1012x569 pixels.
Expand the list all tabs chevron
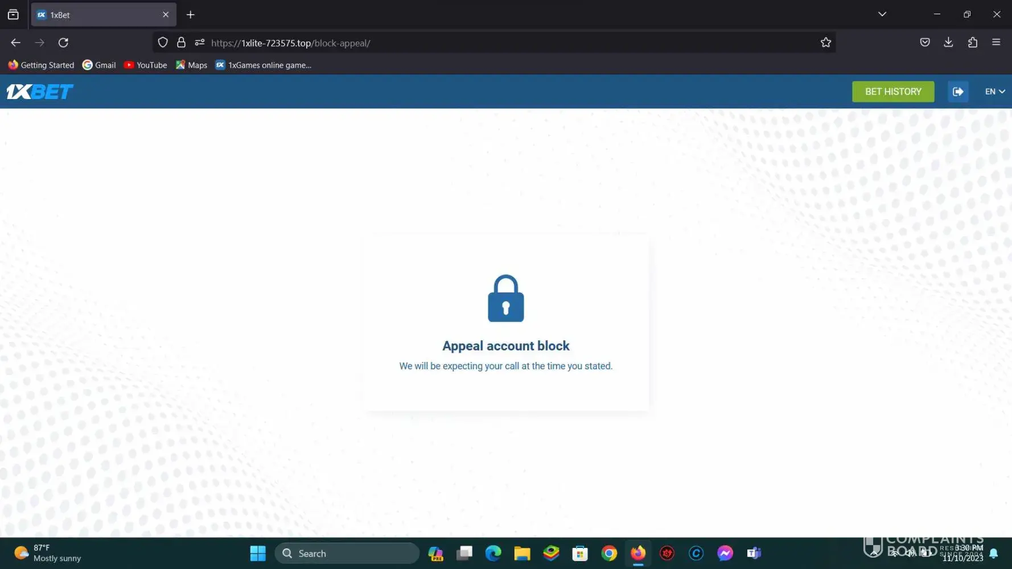point(882,14)
